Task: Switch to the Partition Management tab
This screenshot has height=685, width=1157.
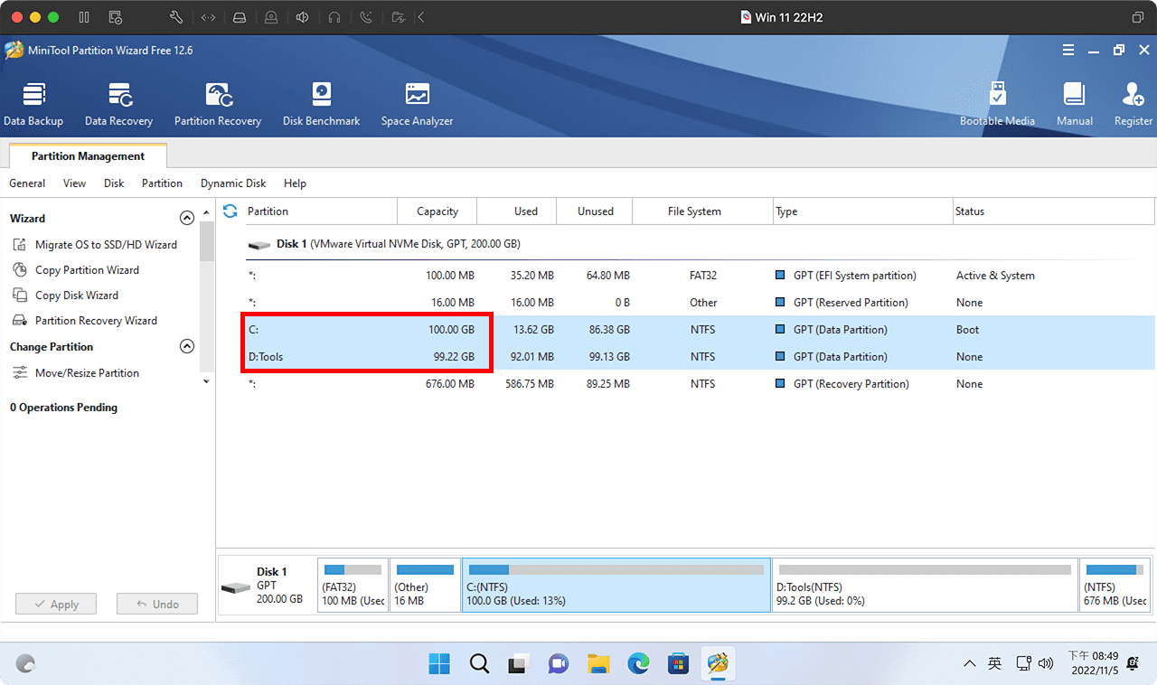Action: coord(87,155)
